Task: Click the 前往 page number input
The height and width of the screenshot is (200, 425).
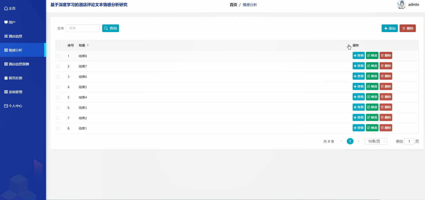Action: [x=409, y=141]
